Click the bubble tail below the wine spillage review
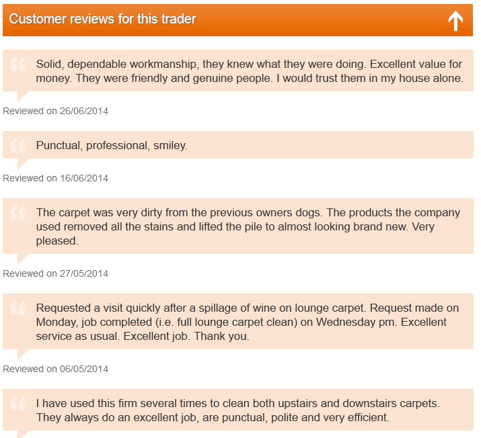Image resolution: width=481 pixels, height=438 pixels. (22, 353)
